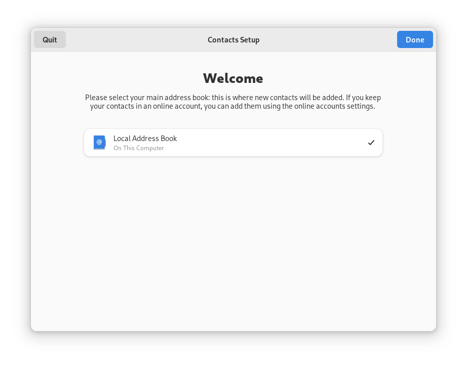Click empty area below the address book list
Screen dimensions: 467x365
pyautogui.click(x=233, y=243)
